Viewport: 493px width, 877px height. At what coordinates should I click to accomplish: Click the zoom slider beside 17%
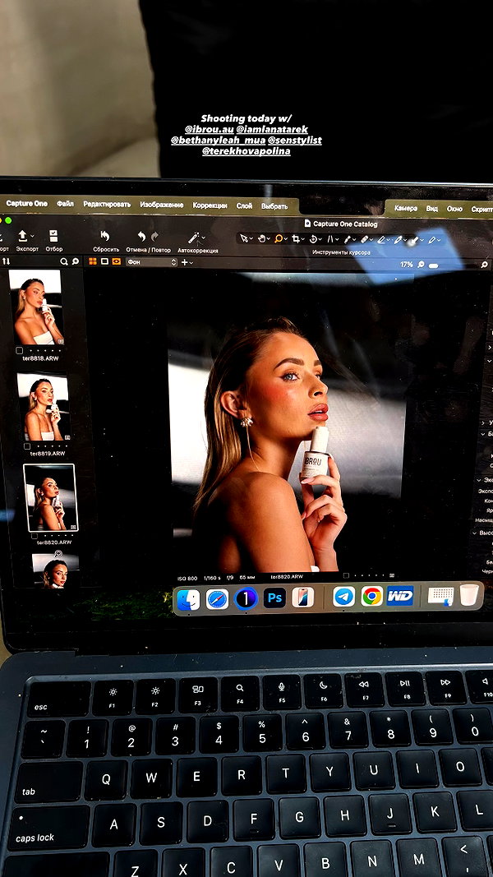[434, 265]
